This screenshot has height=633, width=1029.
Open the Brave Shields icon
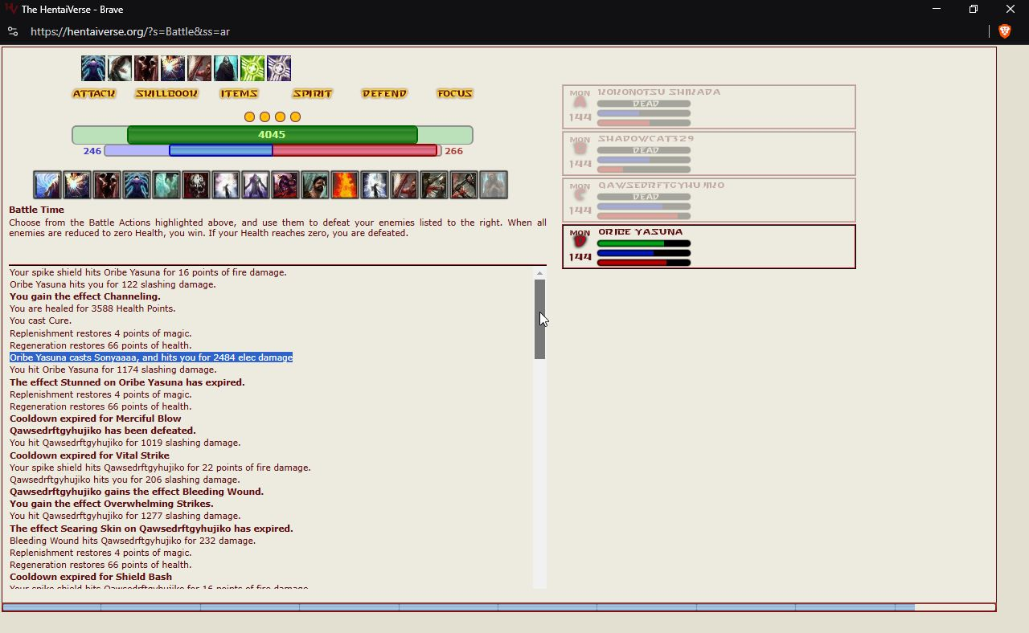point(1004,31)
